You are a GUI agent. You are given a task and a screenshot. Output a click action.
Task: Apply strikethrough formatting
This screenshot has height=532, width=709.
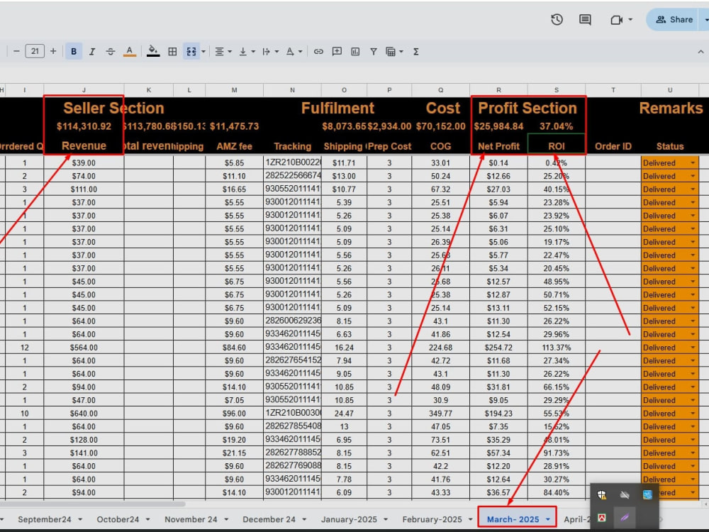pos(111,52)
